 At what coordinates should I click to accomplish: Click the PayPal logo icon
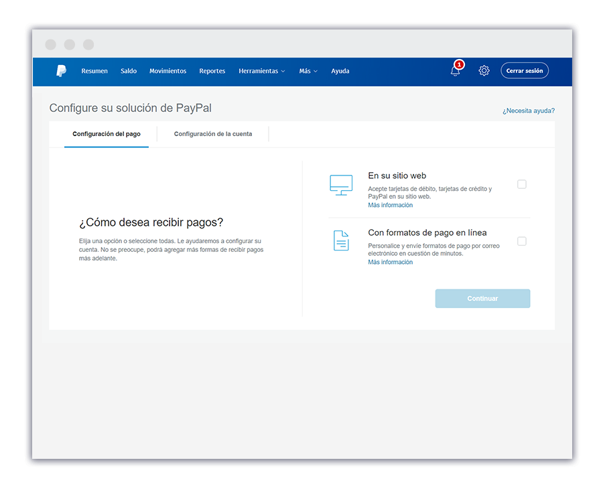point(61,71)
